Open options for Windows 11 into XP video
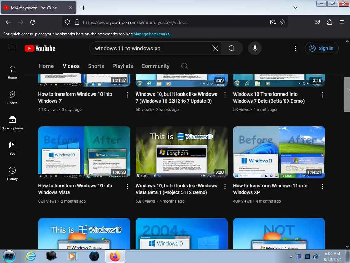The height and width of the screenshot is (263, 350). [322, 187]
